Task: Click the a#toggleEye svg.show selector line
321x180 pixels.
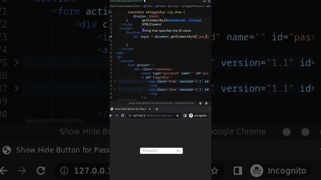Action: (156, 12)
